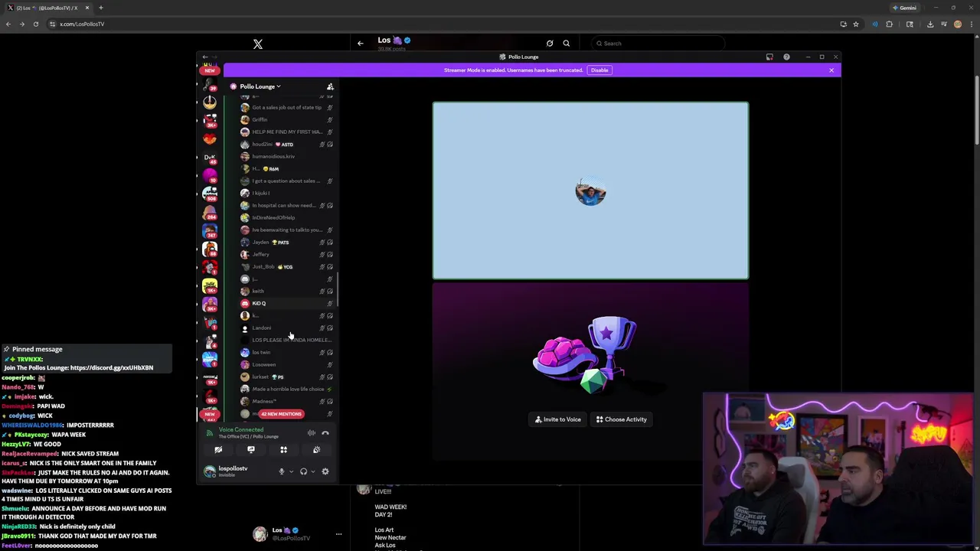
Task: Click Grok icon beside X search
Action: click(550, 44)
